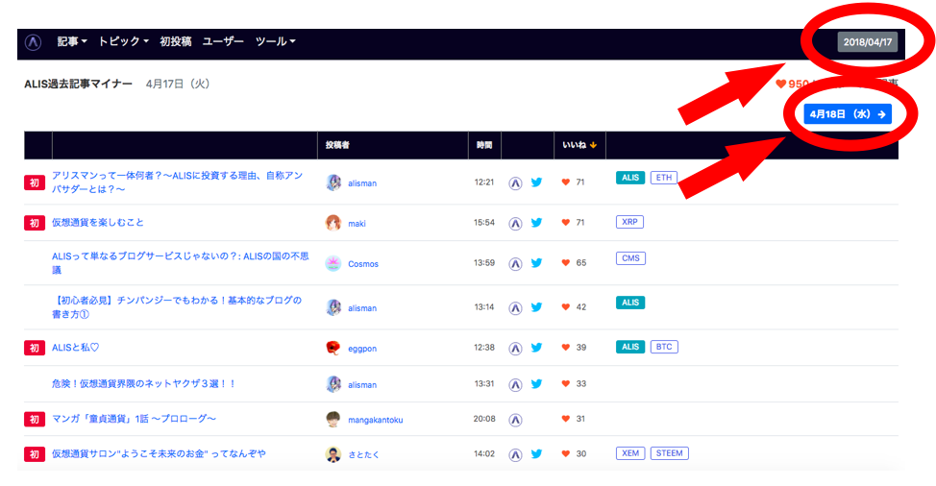Click the STEEM tag in the last row
The image size is (936, 486).
[x=669, y=453]
